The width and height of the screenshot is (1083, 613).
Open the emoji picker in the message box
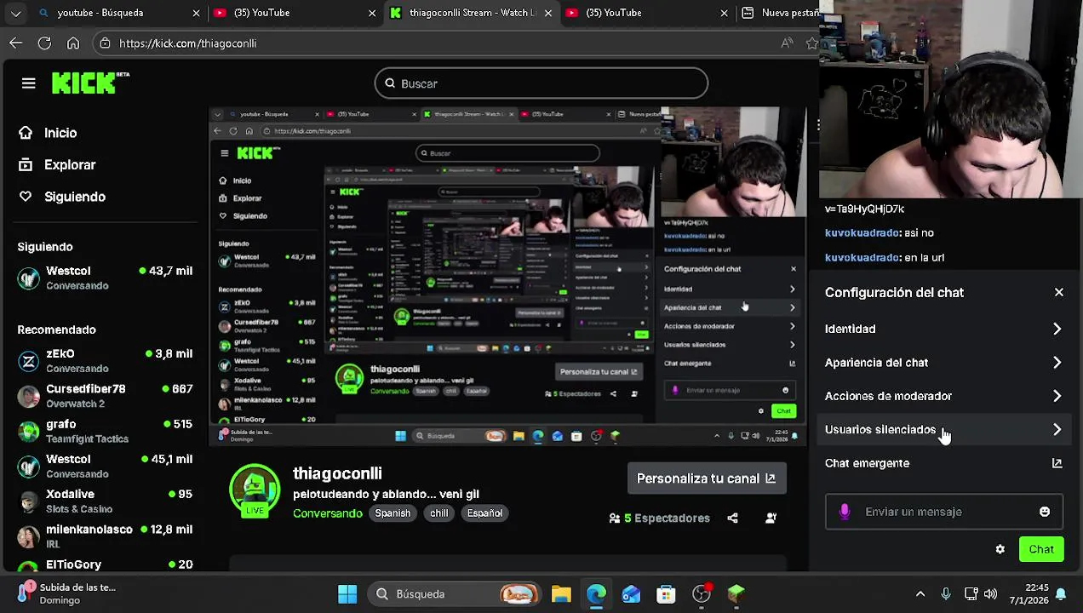pos(1045,512)
